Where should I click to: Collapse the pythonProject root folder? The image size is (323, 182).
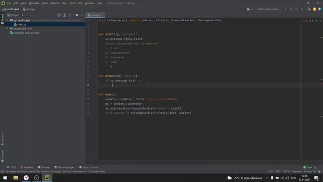(x=7, y=20)
